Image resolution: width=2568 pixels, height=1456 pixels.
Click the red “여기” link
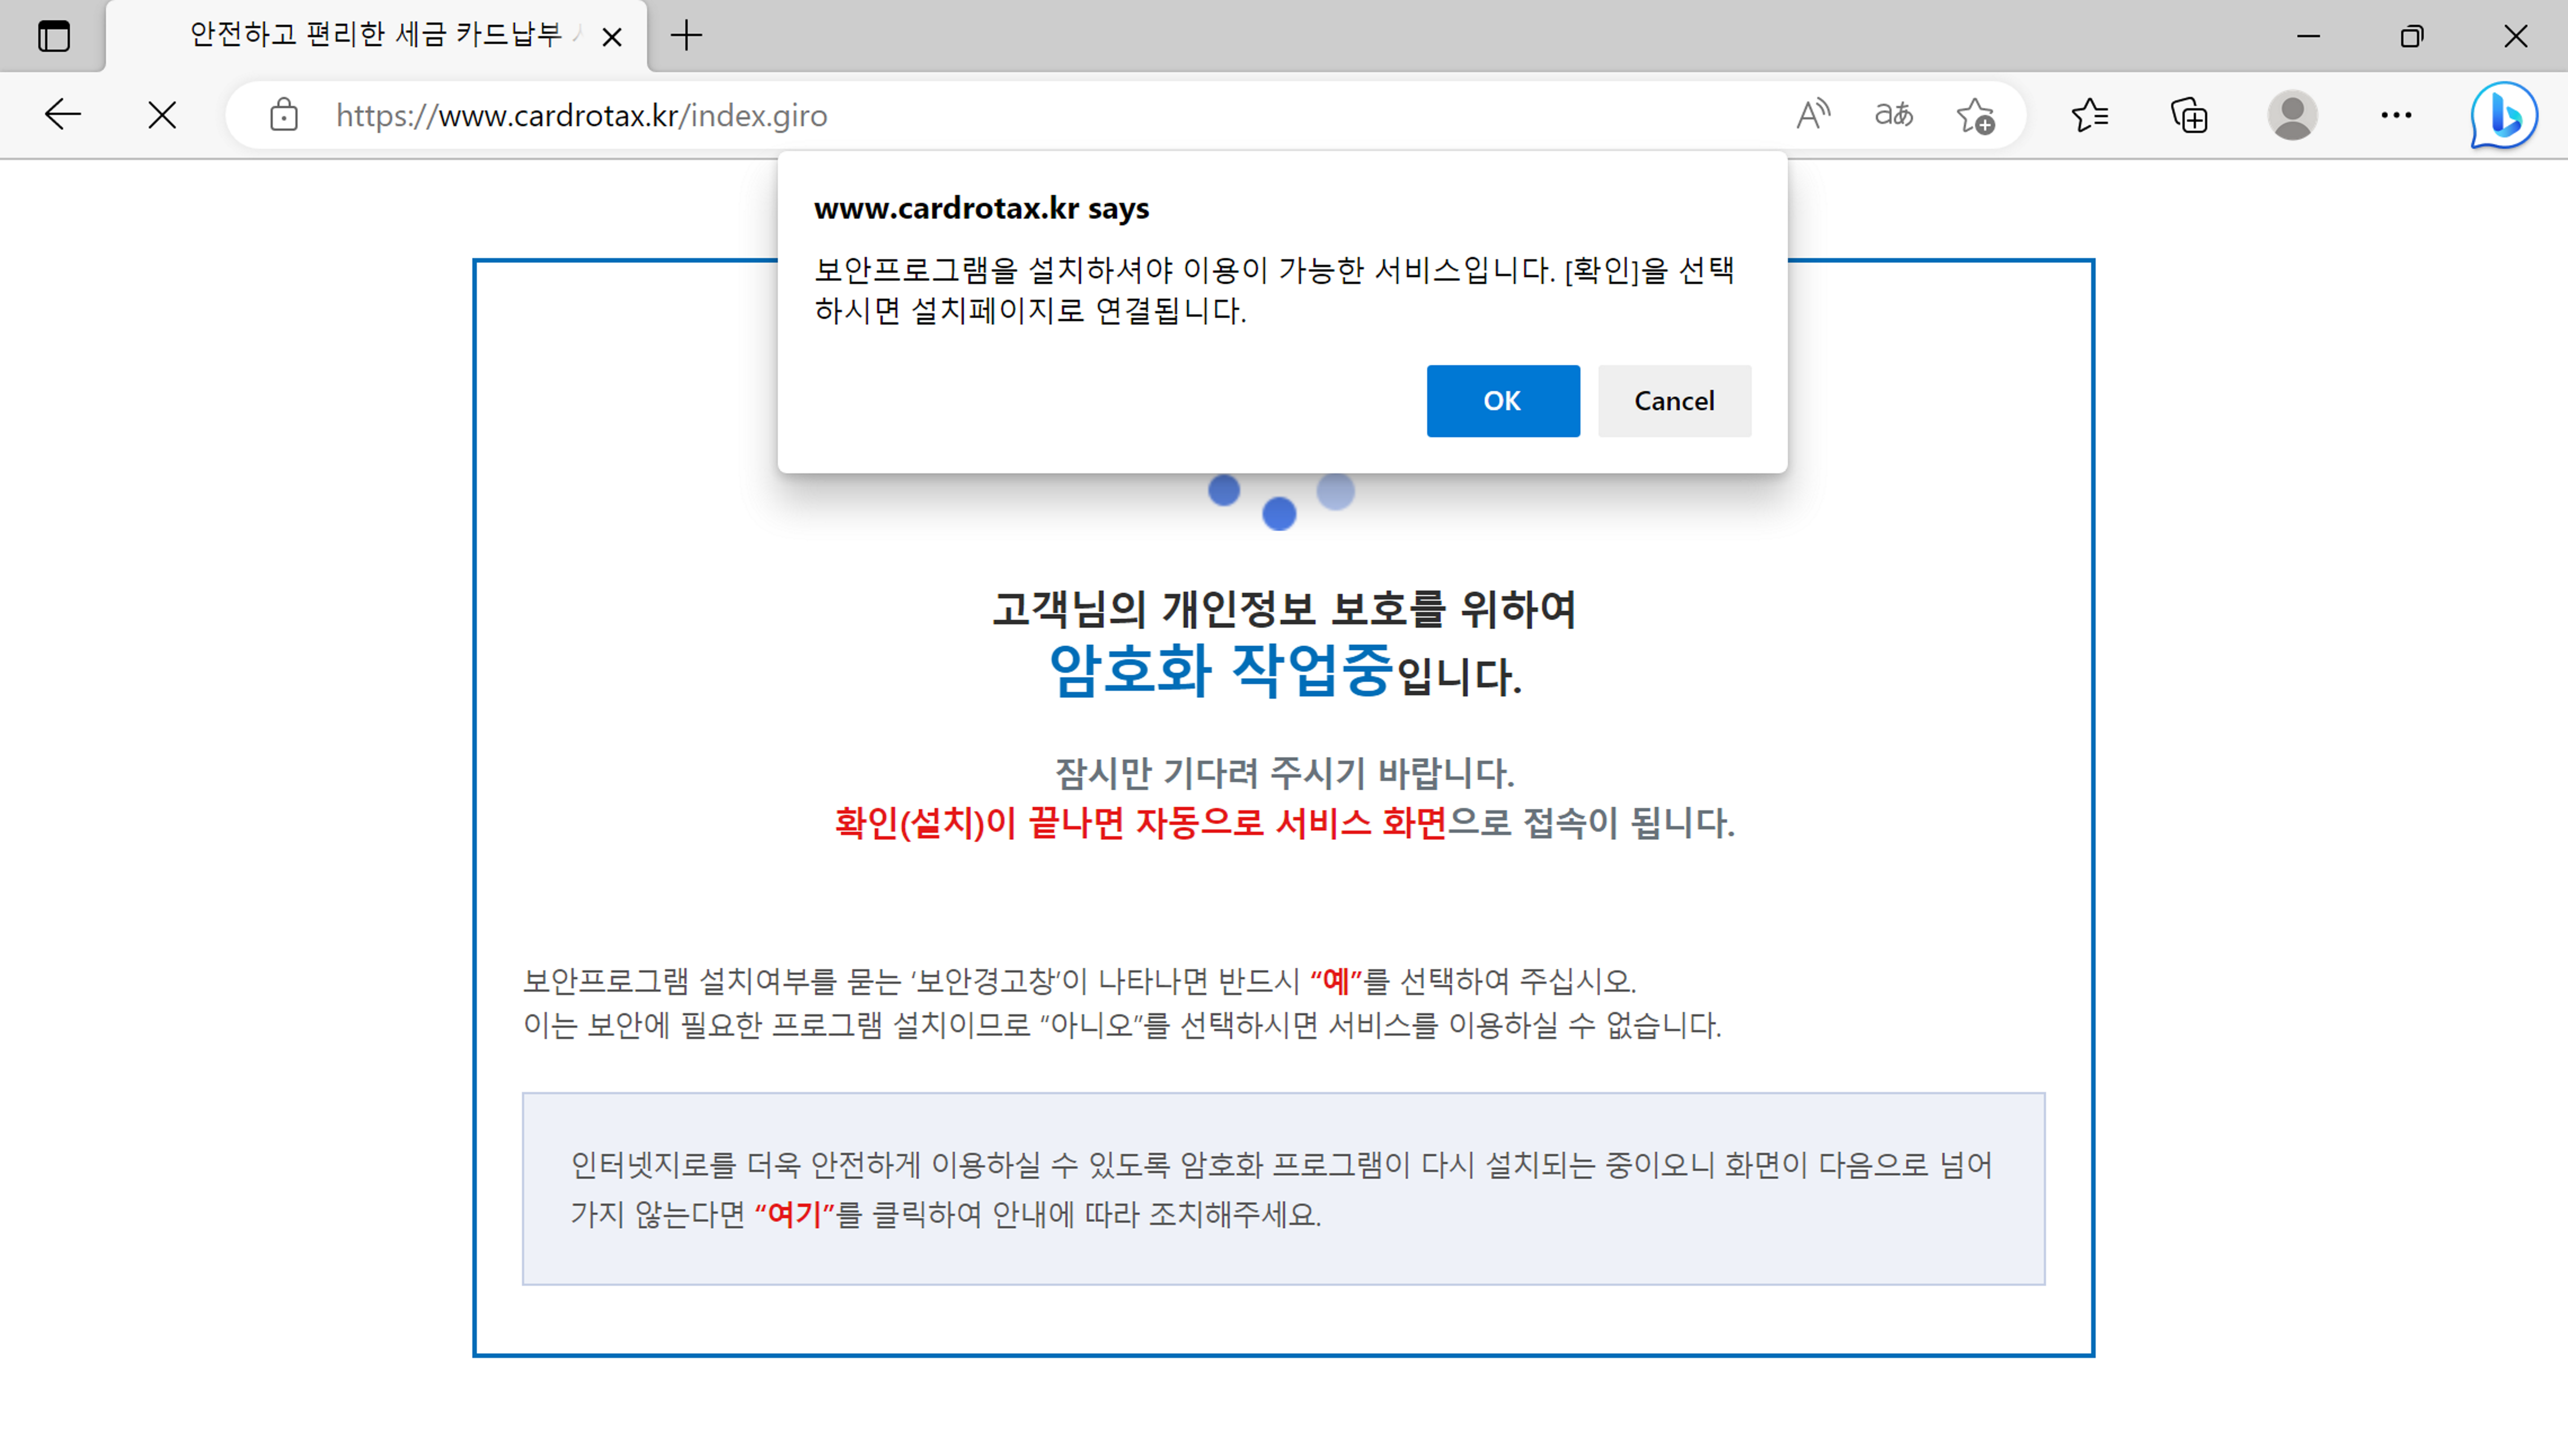[794, 1214]
